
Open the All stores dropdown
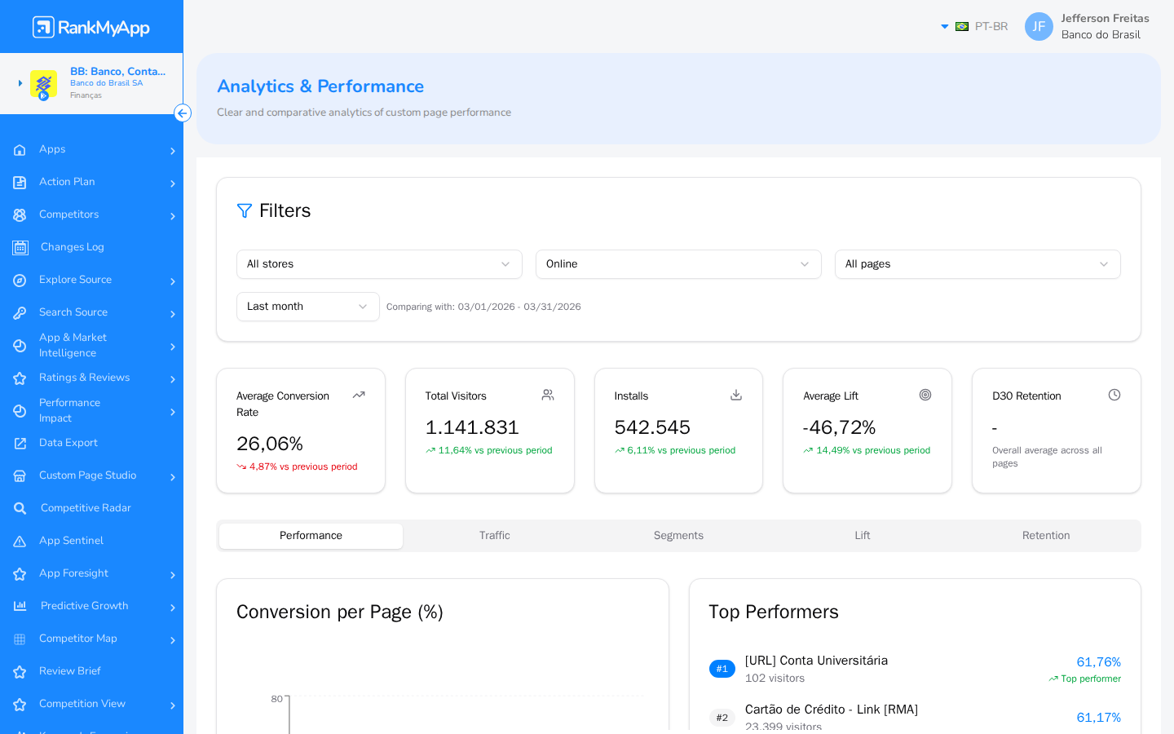[379, 264]
